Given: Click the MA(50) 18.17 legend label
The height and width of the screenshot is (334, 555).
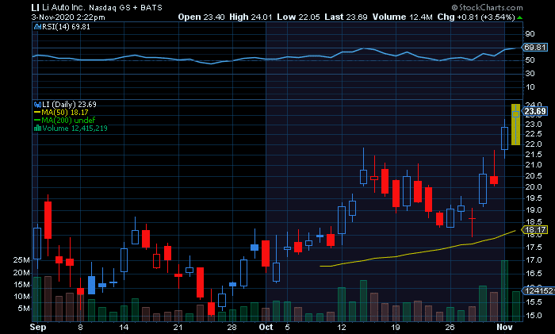Looking at the screenshot, I should (65, 113).
